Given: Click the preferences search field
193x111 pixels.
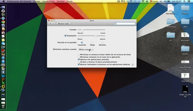Looking at the screenshot, I should [x=125, y=24].
